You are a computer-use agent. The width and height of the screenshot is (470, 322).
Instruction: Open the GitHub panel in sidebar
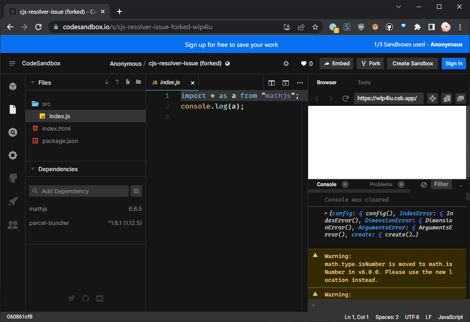(x=13, y=178)
